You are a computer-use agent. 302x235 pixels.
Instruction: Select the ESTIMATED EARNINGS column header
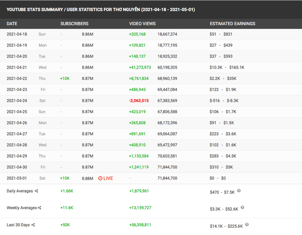point(232,23)
